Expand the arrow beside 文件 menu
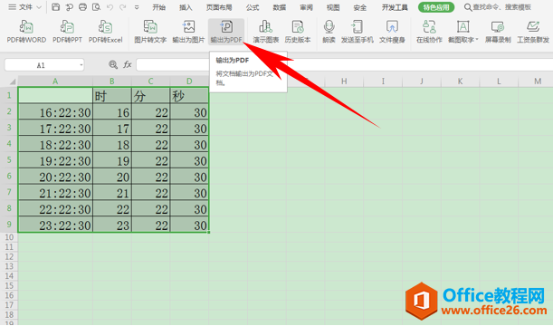The image size is (553, 326). [x=39, y=7]
